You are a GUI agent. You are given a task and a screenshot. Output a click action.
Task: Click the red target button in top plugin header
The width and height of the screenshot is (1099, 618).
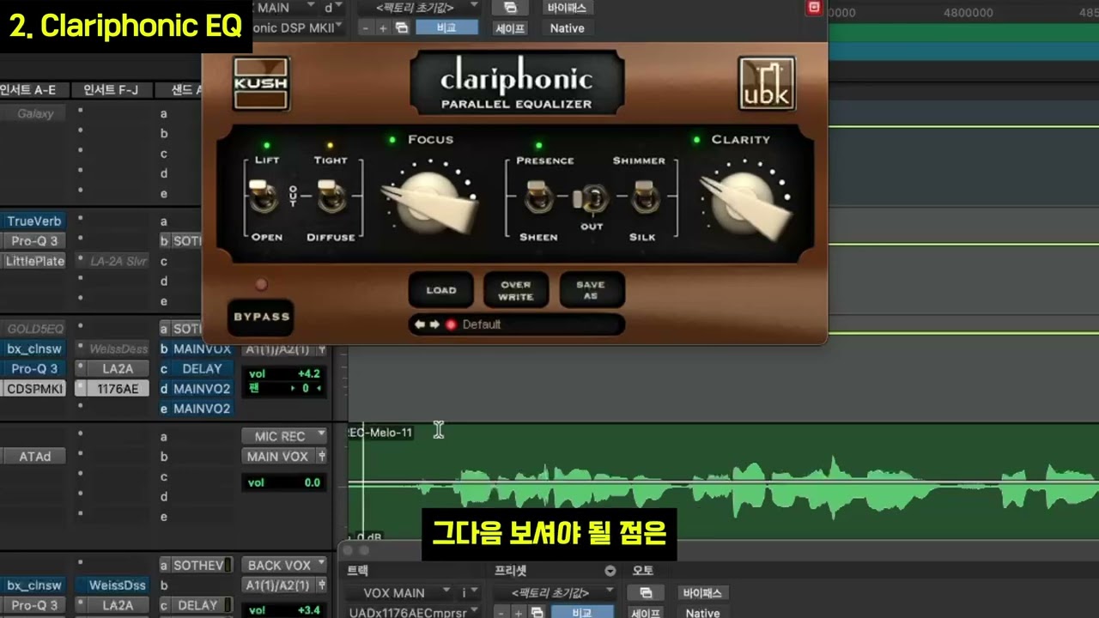pyautogui.click(x=814, y=8)
